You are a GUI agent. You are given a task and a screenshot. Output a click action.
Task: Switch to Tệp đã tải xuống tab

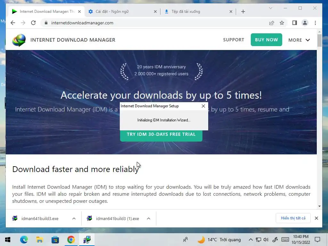point(198,12)
